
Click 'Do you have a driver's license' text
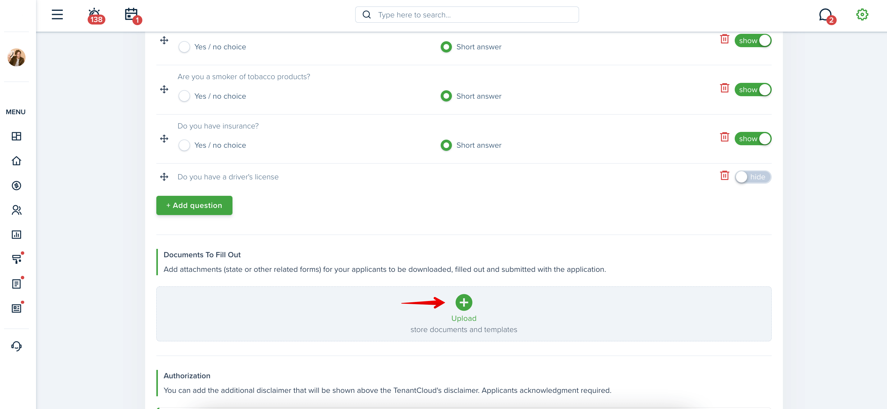pos(228,177)
